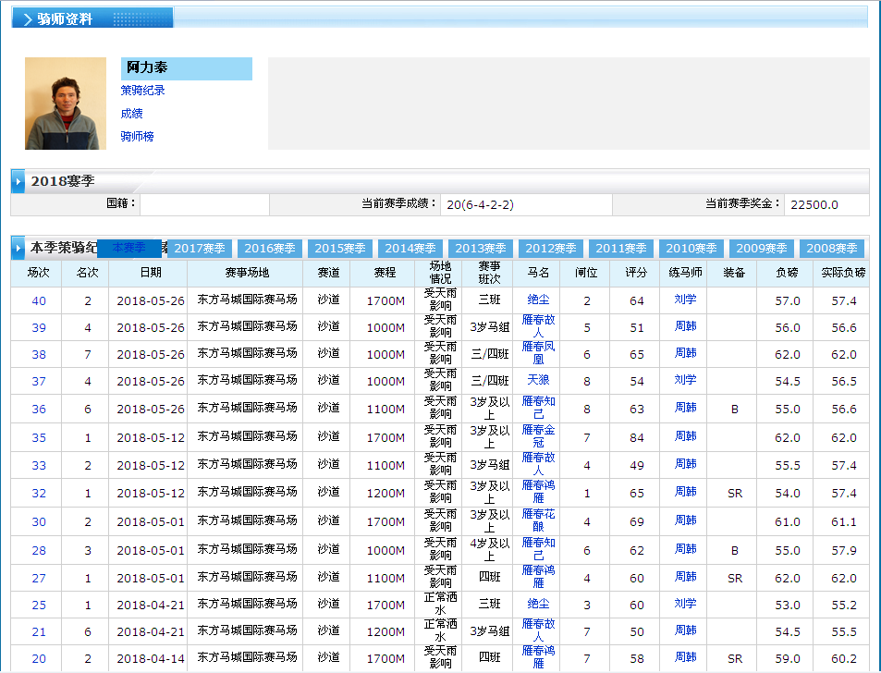Select the 本赛季 tab

pos(129,248)
